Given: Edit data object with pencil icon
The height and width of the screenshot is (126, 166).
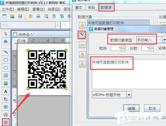Looking at the screenshot, I should point(82,35).
